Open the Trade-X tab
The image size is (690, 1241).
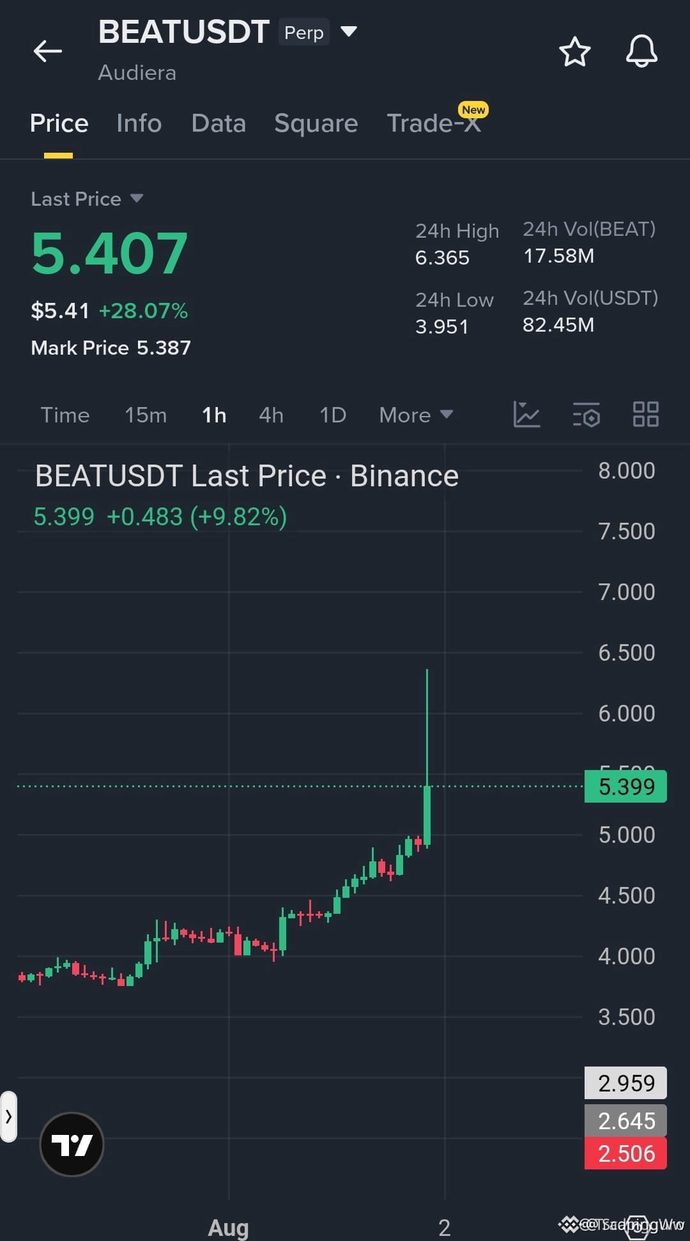pos(434,123)
